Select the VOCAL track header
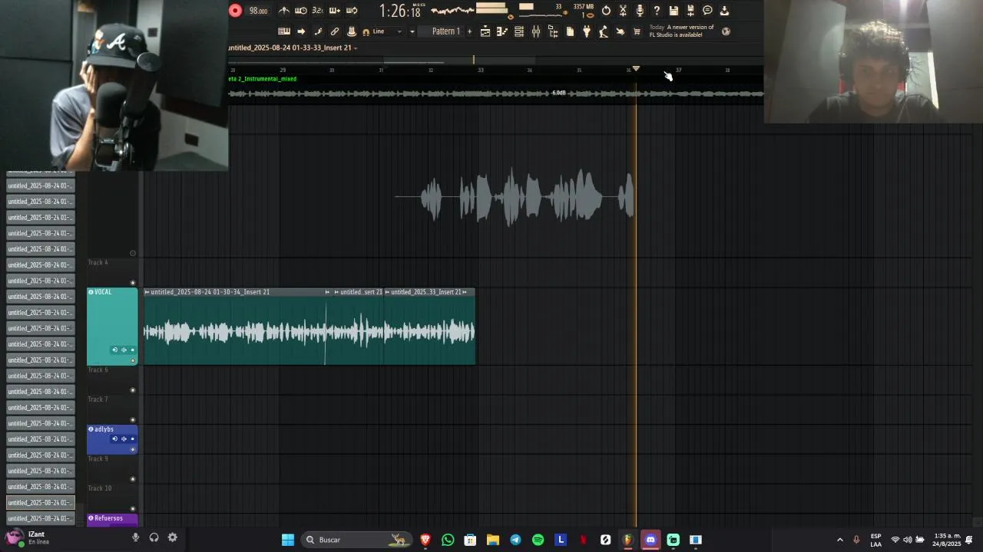Image resolution: width=983 pixels, height=552 pixels. click(x=112, y=326)
